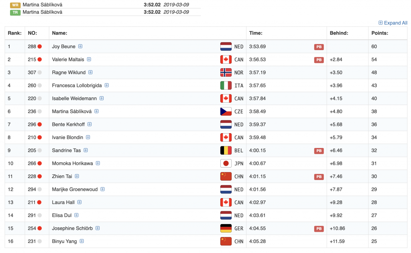Image resolution: width=411 pixels, height=253 pixels.
Task: Click the Norway flag in Ragne Wiklund's row
Action: [x=226, y=73]
